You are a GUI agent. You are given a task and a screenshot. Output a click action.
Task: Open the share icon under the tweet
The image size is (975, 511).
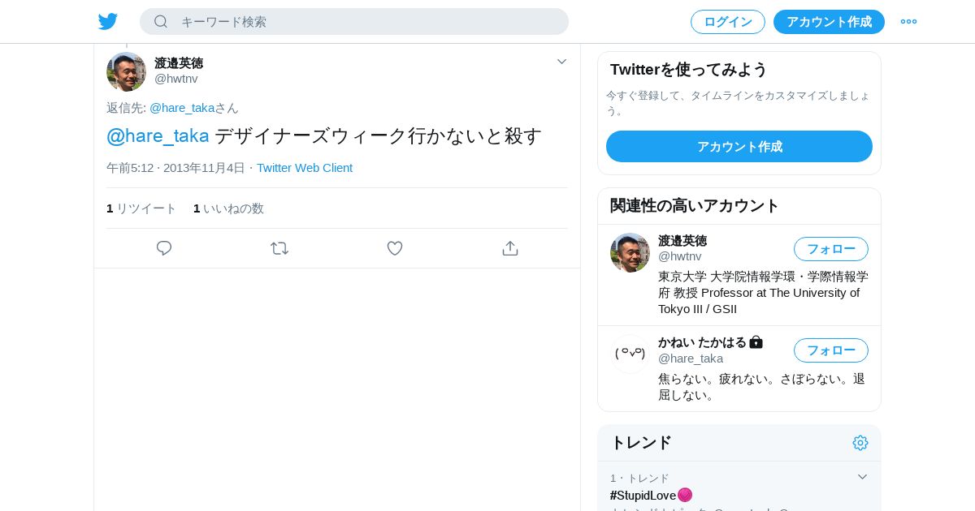click(510, 248)
